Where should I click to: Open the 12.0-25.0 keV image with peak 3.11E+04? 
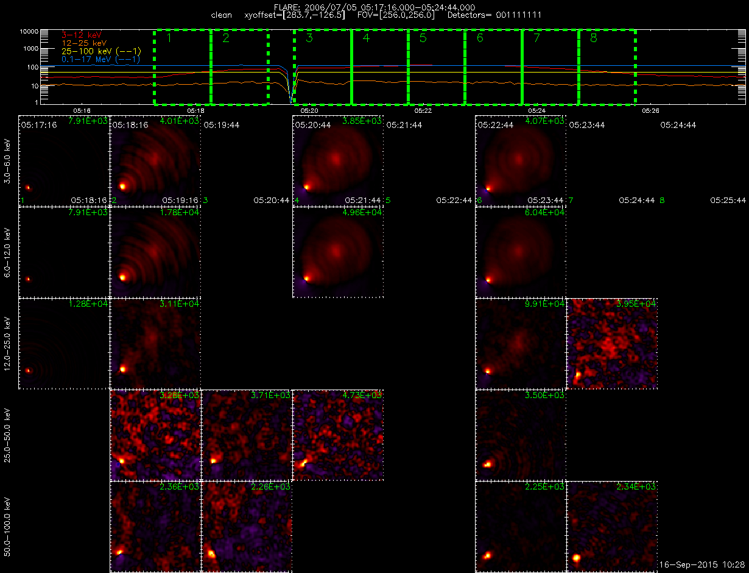[x=155, y=344]
